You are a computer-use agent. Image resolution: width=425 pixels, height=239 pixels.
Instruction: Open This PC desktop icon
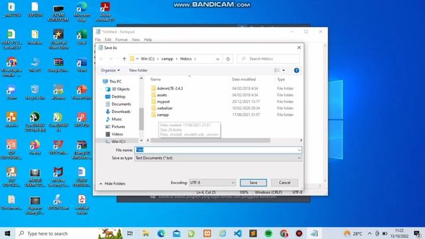click(x=35, y=64)
